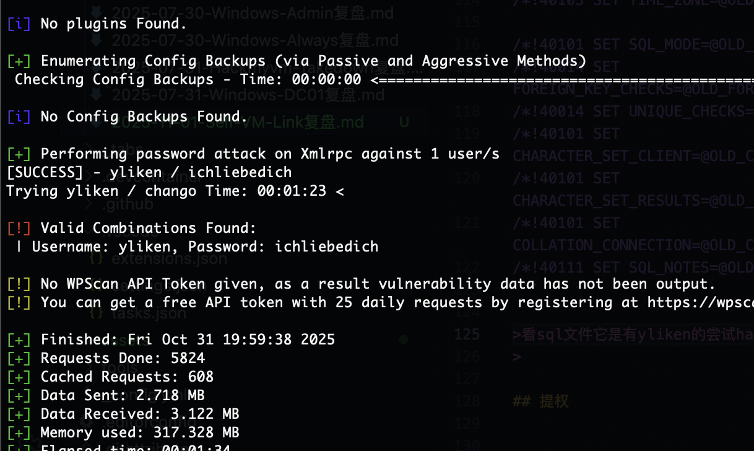Screen dimensions: 754x451
Task: Click line number 125 in the editor gutter
Action: tap(467, 335)
